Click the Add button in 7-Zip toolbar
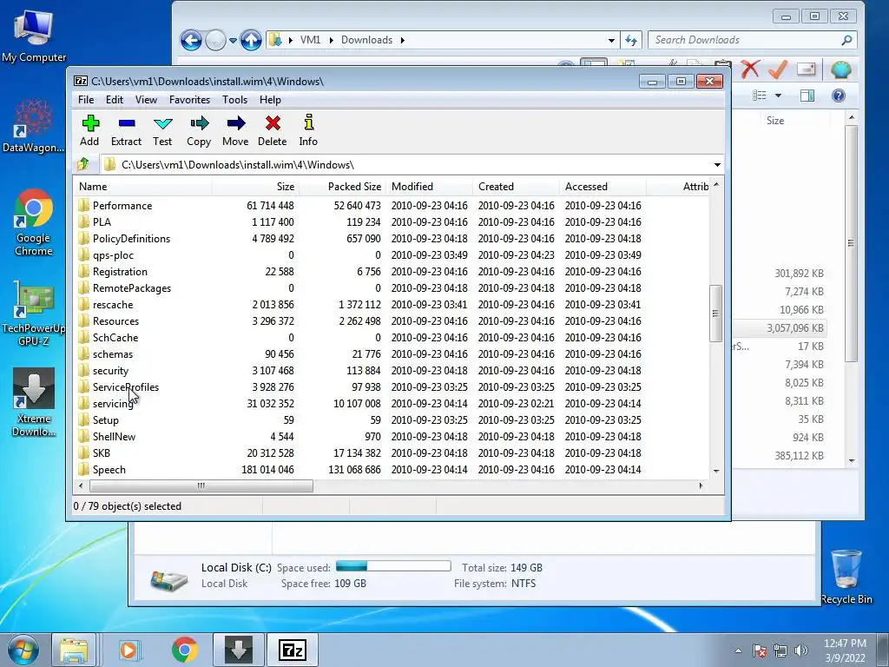 tap(89, 131)
